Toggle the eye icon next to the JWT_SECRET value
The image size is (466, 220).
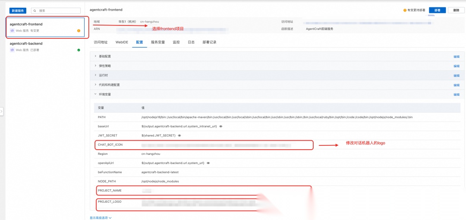click(179, 135)
